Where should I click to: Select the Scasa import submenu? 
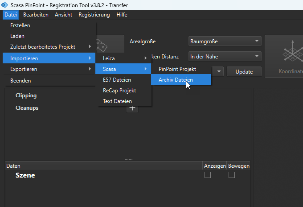[123, 69]
